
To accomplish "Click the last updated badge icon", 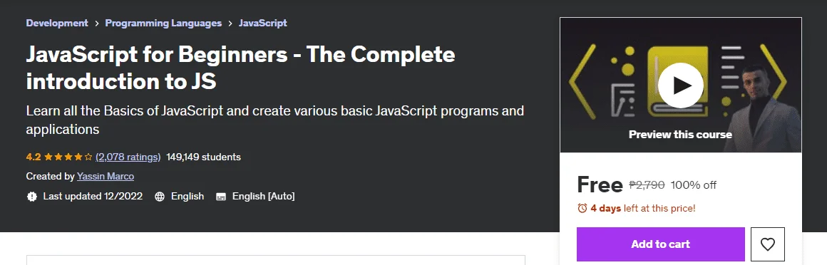I will (31, 197).
